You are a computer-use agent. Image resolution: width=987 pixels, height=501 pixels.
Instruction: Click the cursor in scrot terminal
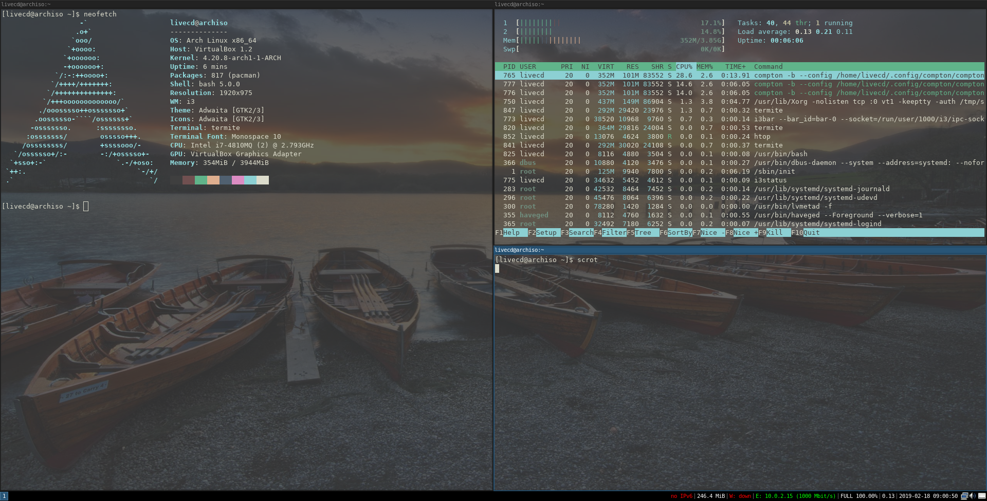coord(497,268)
